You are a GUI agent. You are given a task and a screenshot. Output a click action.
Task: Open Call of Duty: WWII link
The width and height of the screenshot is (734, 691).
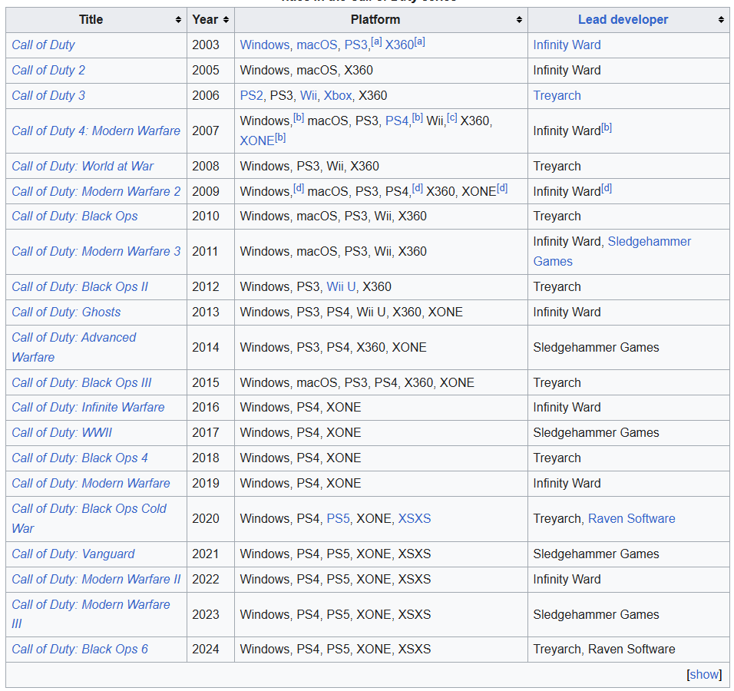point(61,432)
